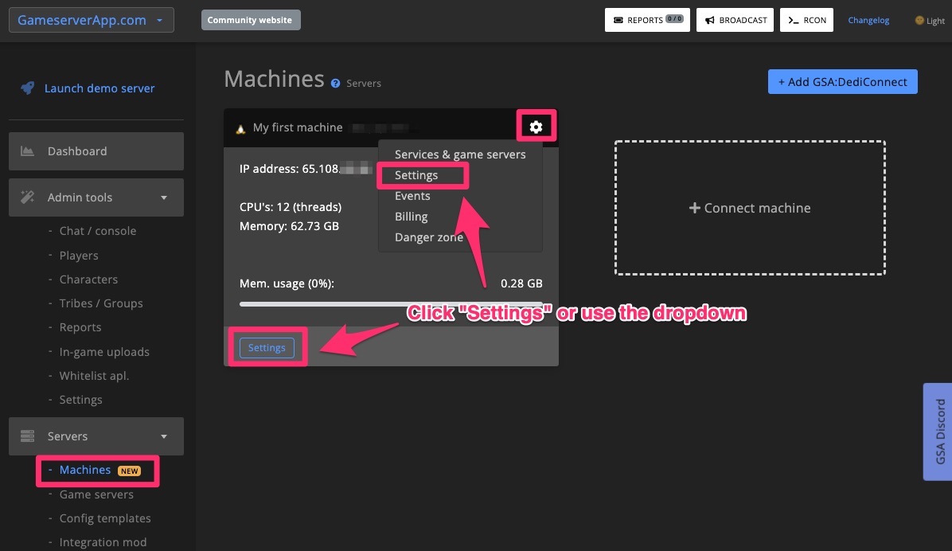
Task: Click the Dashboard chart icon
Action: (27, 150)
